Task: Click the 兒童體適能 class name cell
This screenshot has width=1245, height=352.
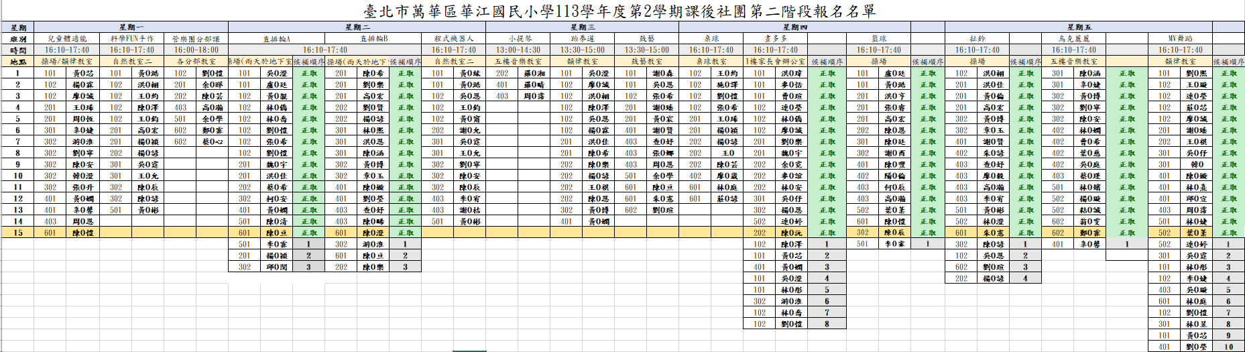Action: click(x=67, y=39)
